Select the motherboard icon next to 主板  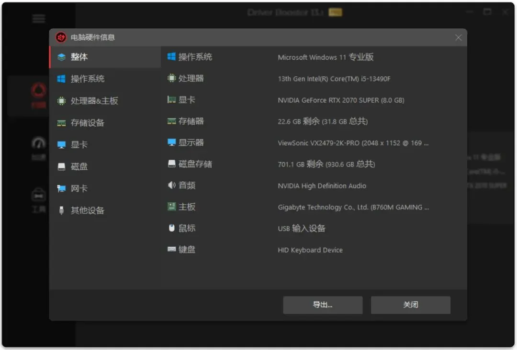point(171,207)
